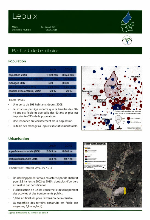
Task: Click the 'Lepuix' page title
Action: coord(25,16)
